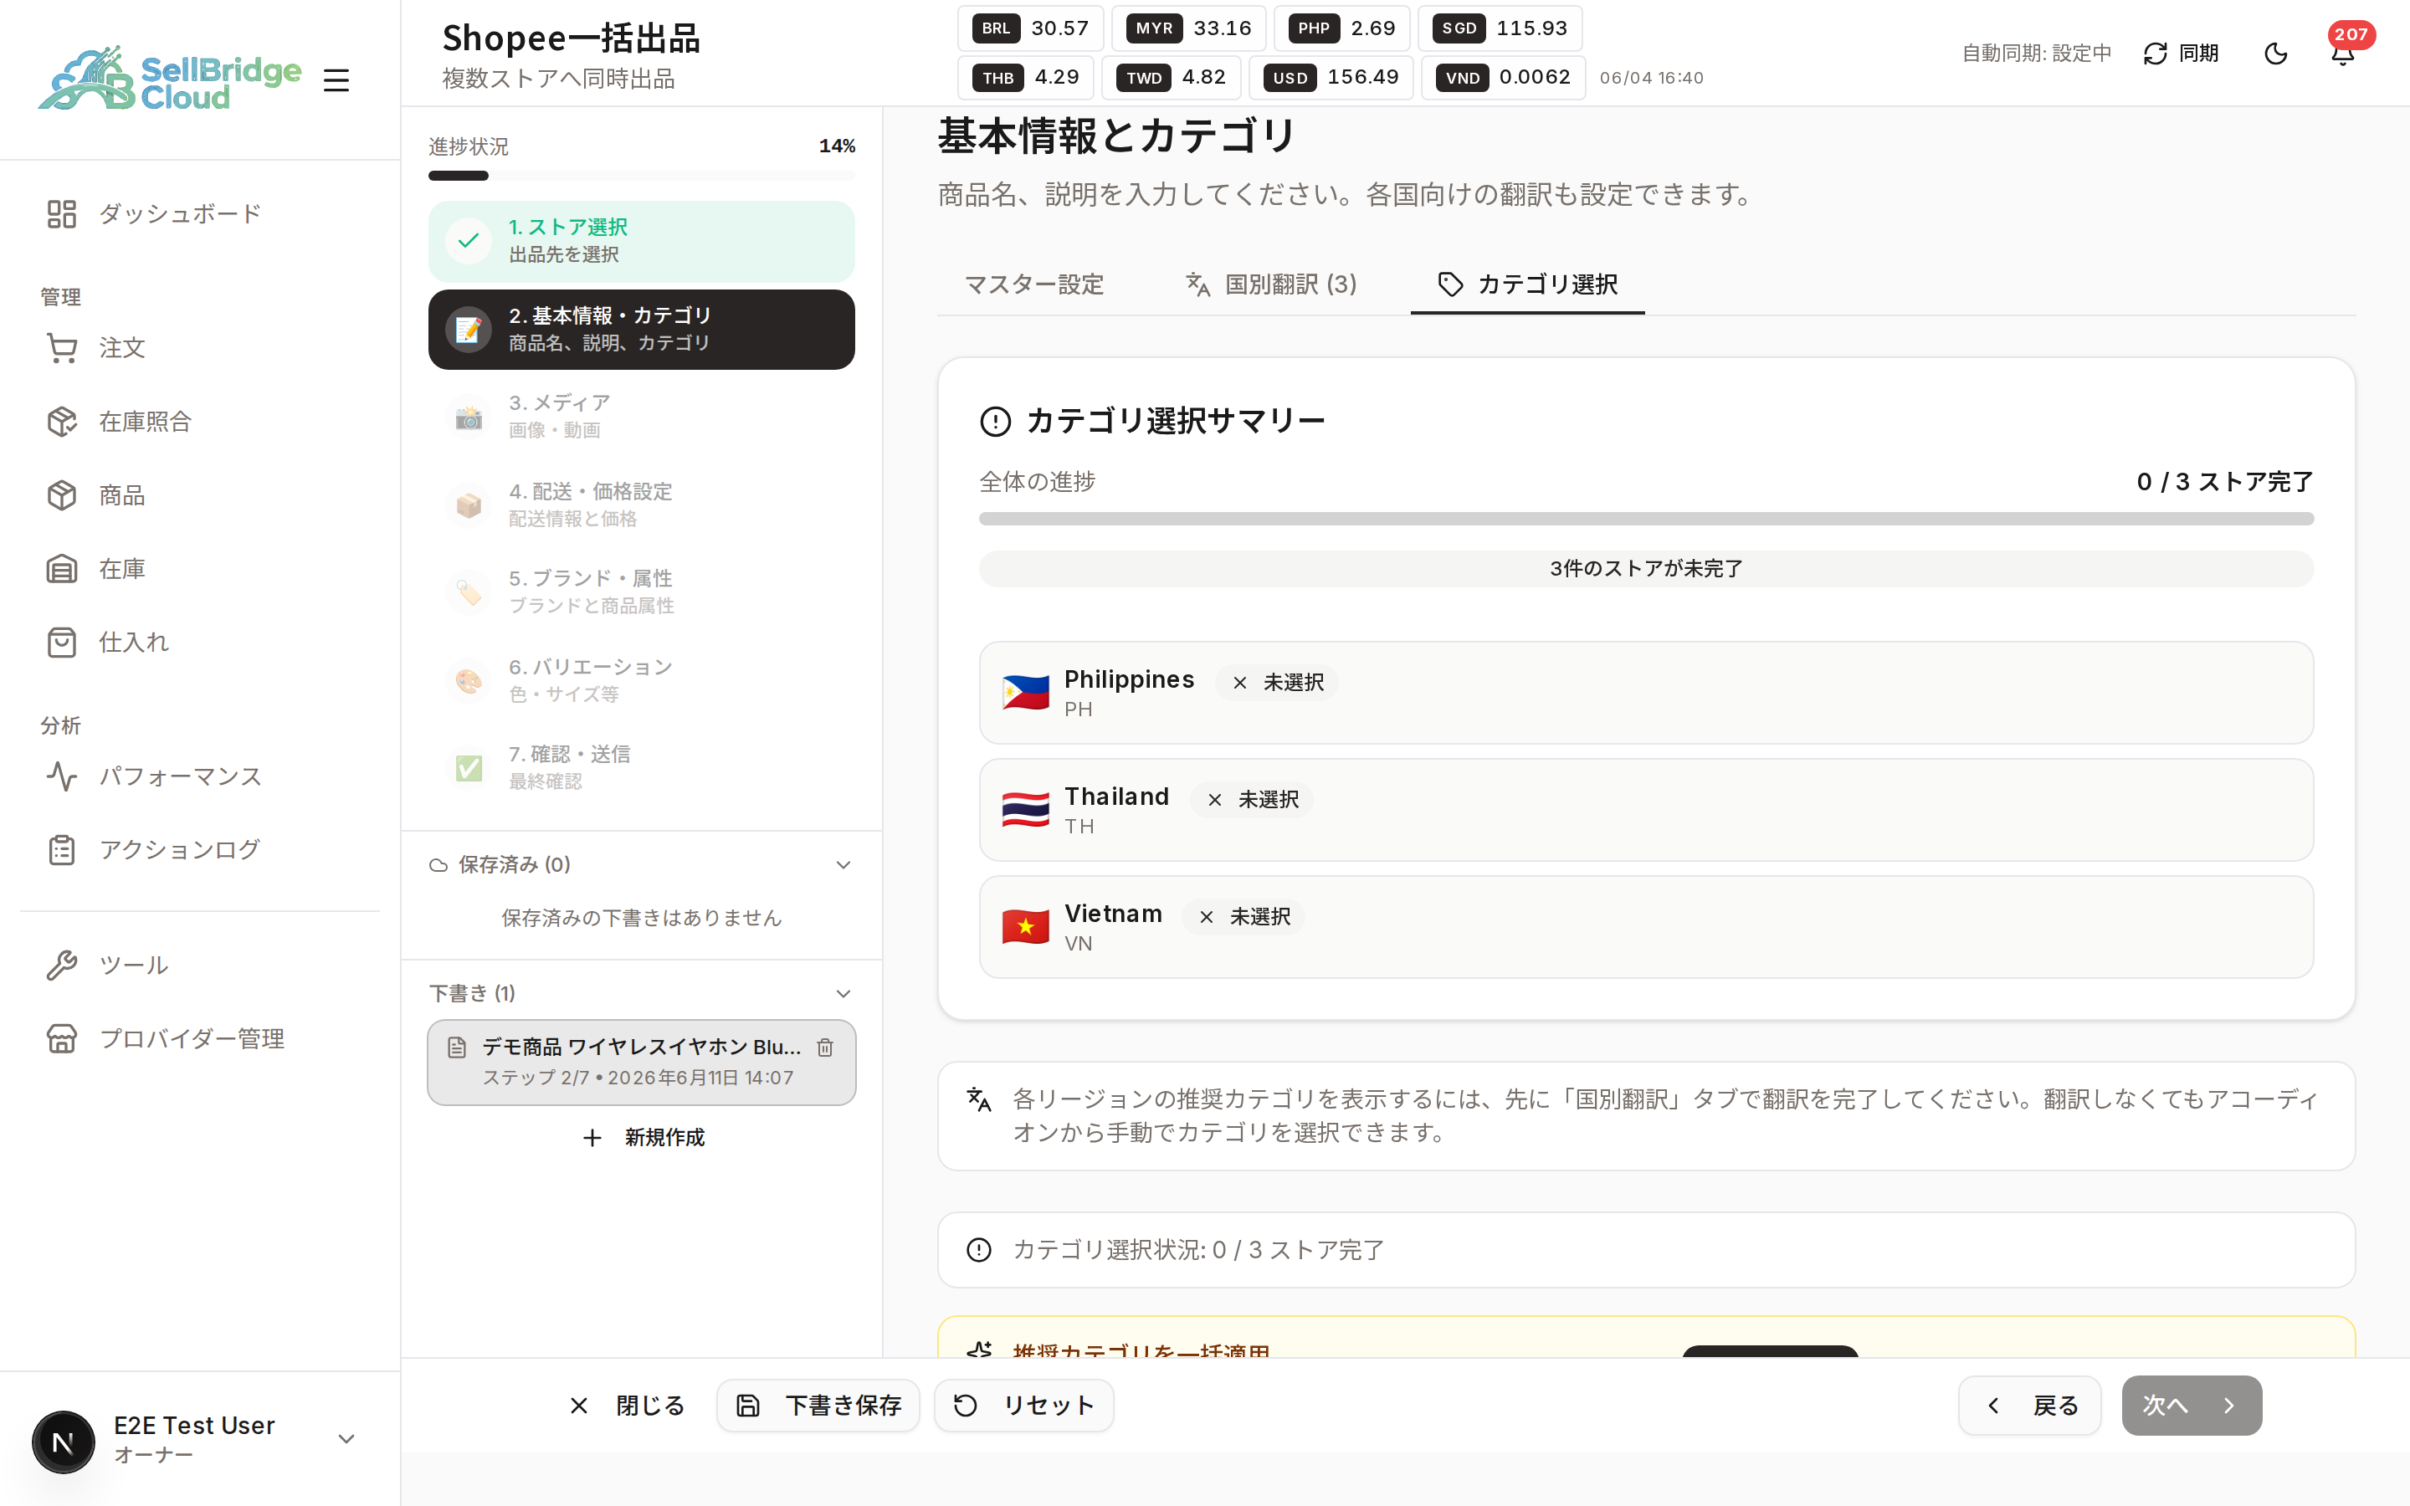The height and width of the screenshot is (1506, 2410).
Task: Open the Thailand store category row
Action: click(x=1646, y=810)
